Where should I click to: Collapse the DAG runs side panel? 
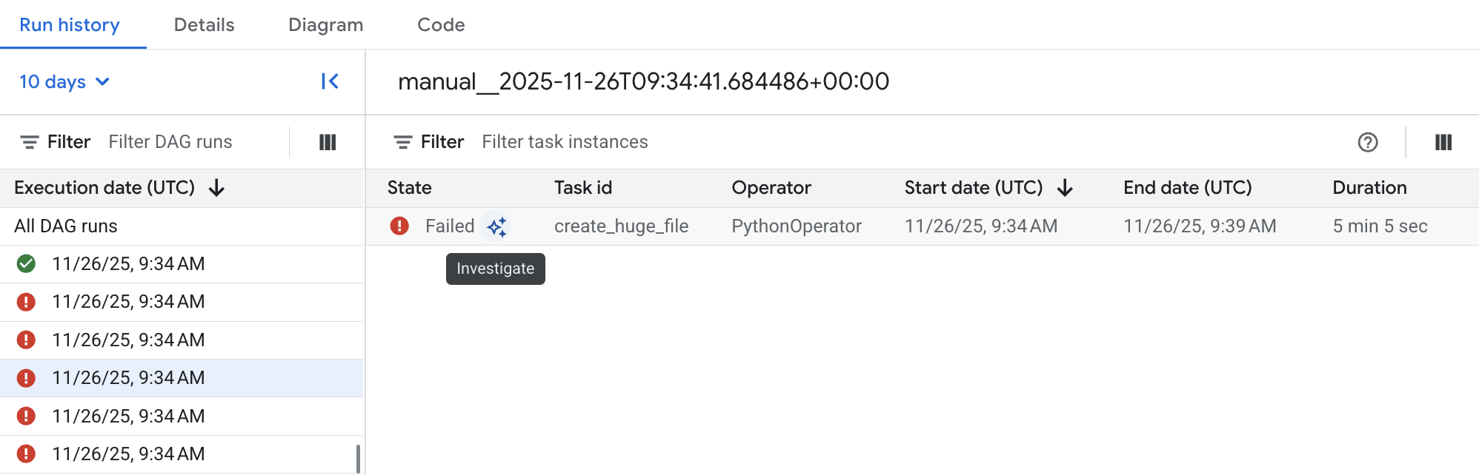coord(330,81)
